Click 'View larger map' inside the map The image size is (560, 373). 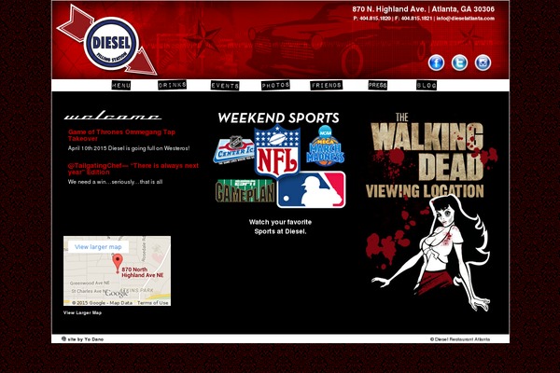98,246
